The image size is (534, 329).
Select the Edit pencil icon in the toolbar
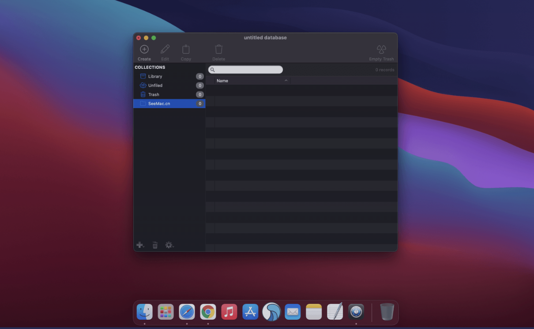(165, 49)
